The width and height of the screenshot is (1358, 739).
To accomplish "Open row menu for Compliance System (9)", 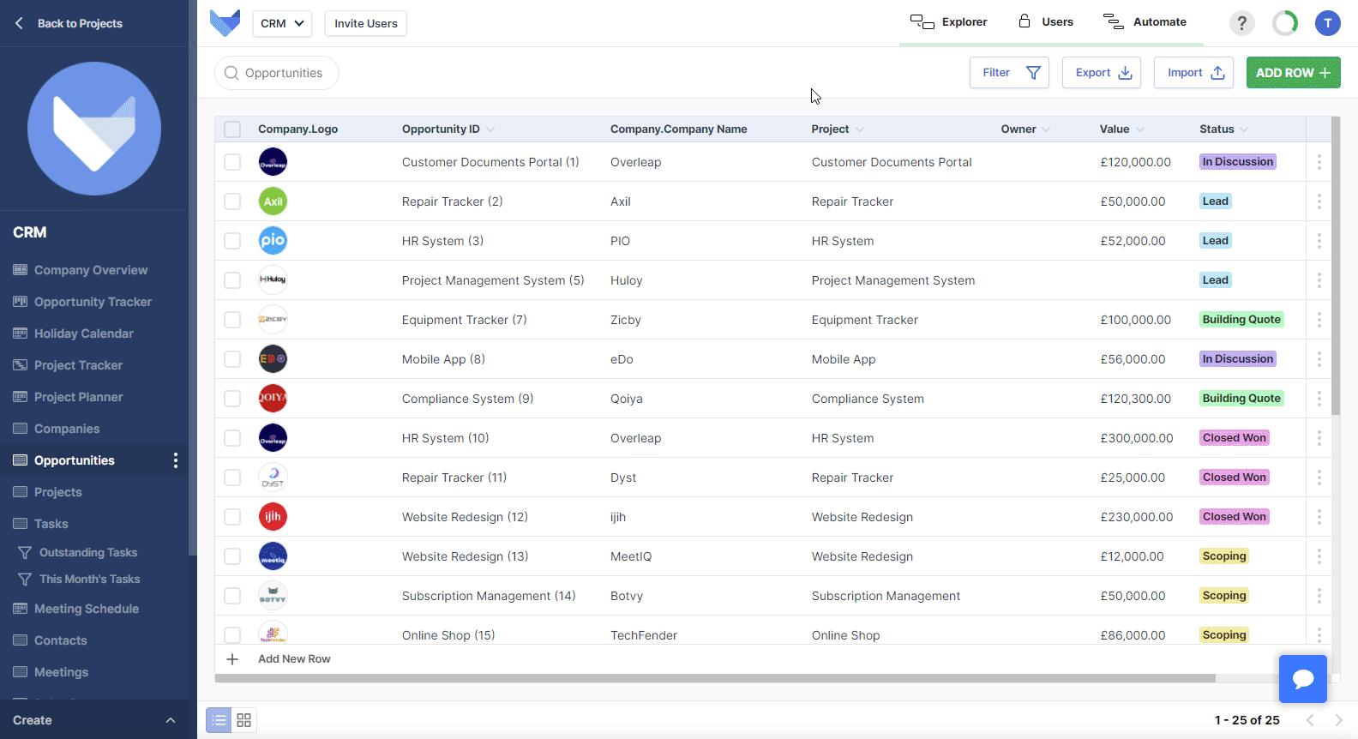I will 1319,399.
